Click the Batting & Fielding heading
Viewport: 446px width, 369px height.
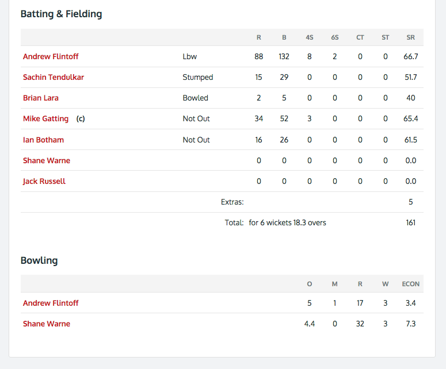(x=61, y=14)
